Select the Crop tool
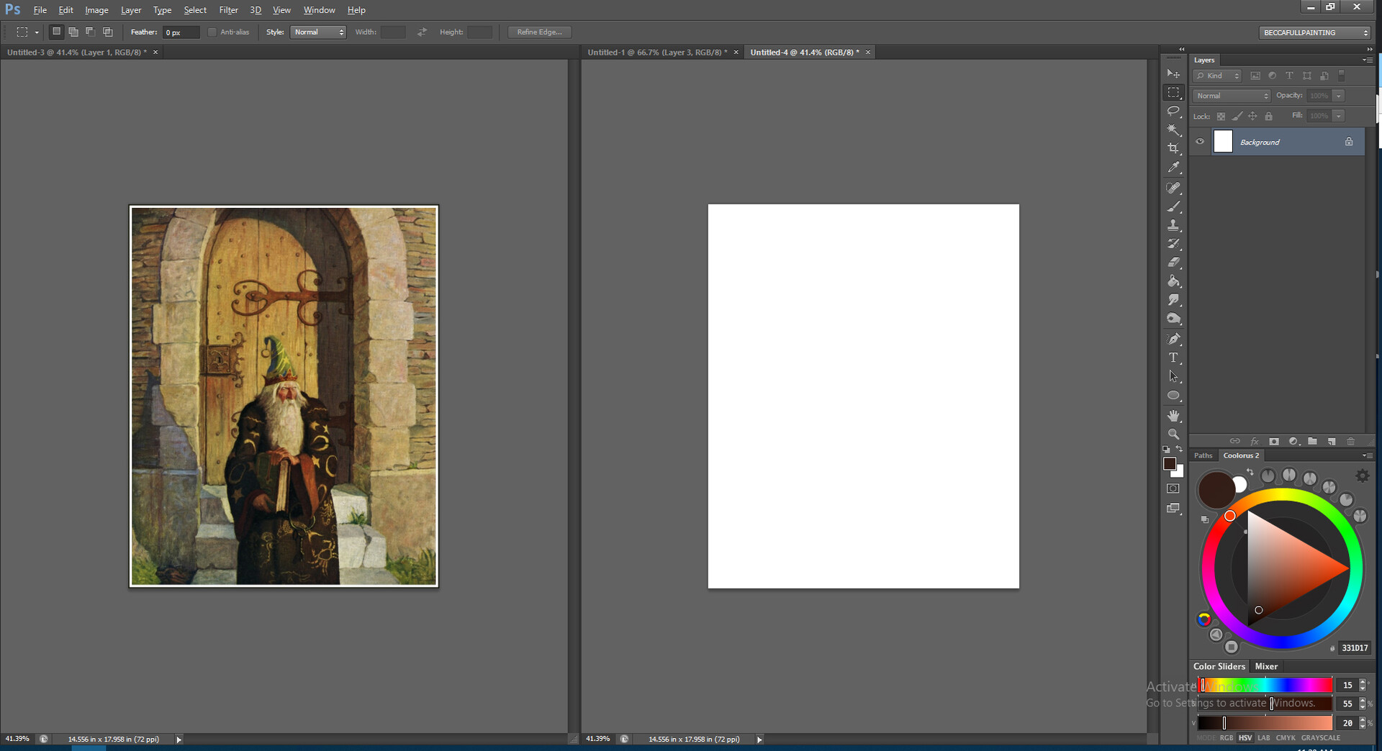Screen dimensions: 1382x751 [x=1173, y=148]
